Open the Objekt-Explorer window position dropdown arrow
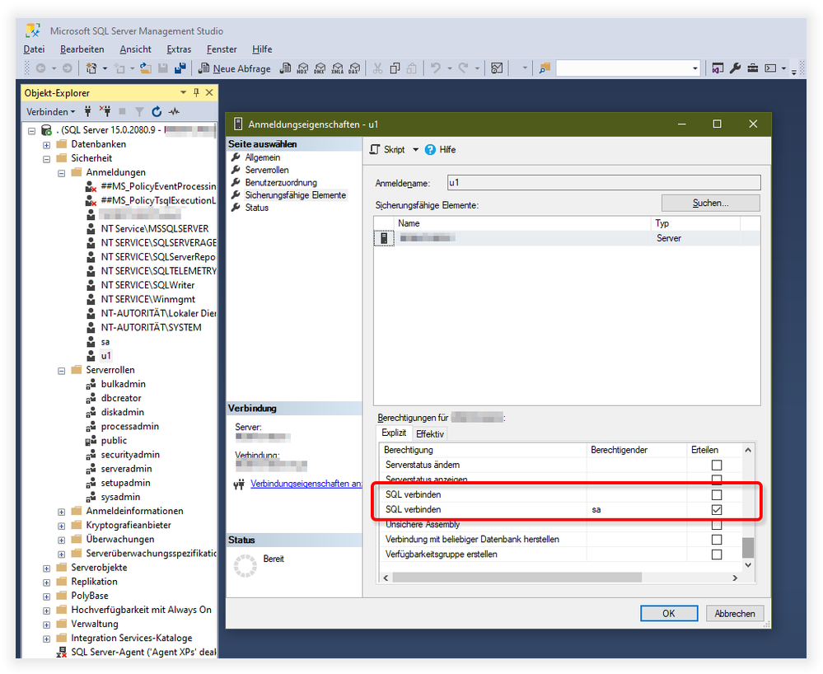823x674 pixels. click(x=183, y=93)
